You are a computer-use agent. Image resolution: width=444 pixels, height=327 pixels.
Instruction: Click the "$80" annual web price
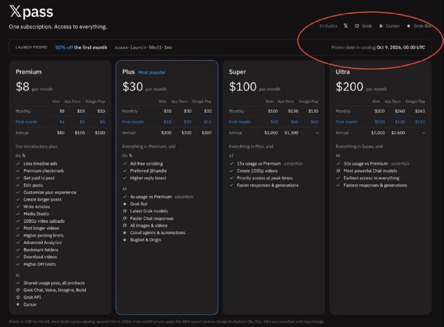coord(60,133)
